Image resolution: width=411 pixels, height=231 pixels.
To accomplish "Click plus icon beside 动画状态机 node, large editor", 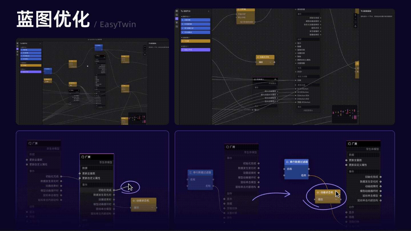I will click(x=274, y=62).
